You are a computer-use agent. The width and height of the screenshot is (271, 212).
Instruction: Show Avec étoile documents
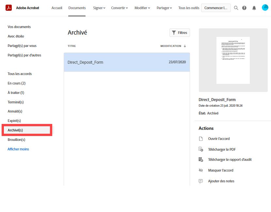pyautogui.click(x=16, y=36)
